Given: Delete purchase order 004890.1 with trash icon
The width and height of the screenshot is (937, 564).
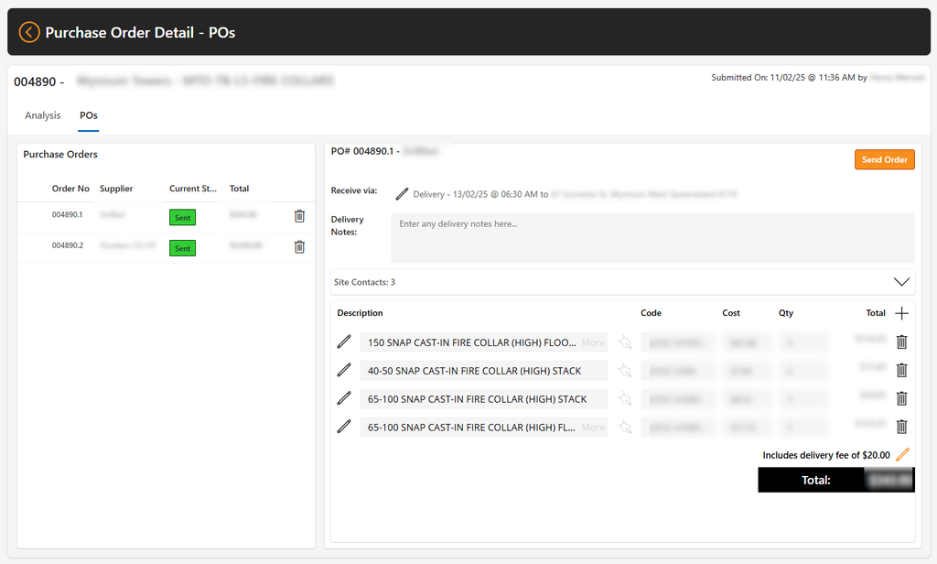Looking at the screenshot, I should point(299,216).
